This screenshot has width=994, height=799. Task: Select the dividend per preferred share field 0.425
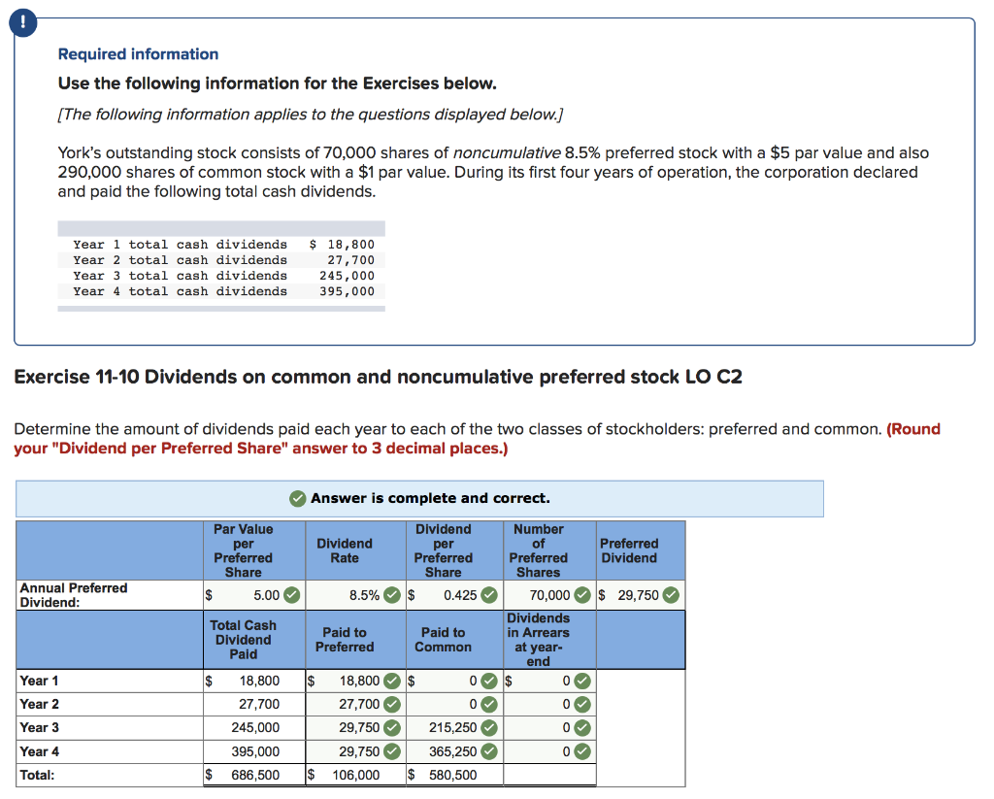point(454,595)
